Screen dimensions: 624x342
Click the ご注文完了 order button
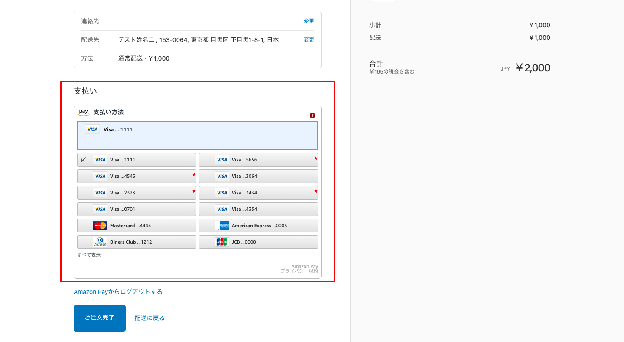[x=100, y=318]
